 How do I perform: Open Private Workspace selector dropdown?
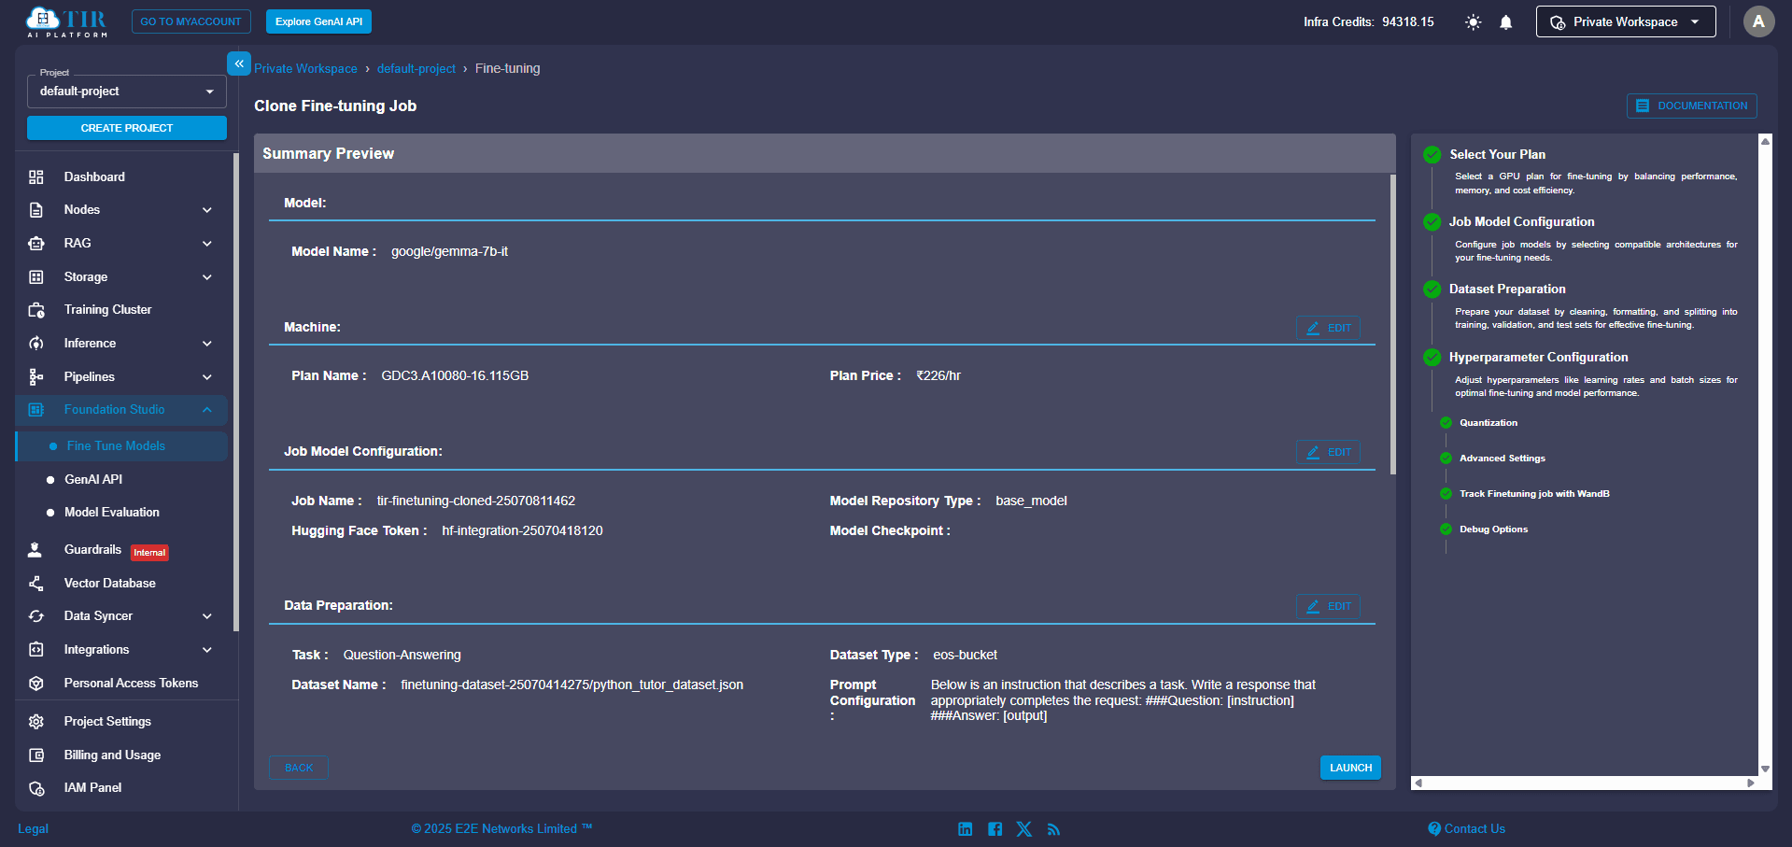click(x=1626, y=22)
